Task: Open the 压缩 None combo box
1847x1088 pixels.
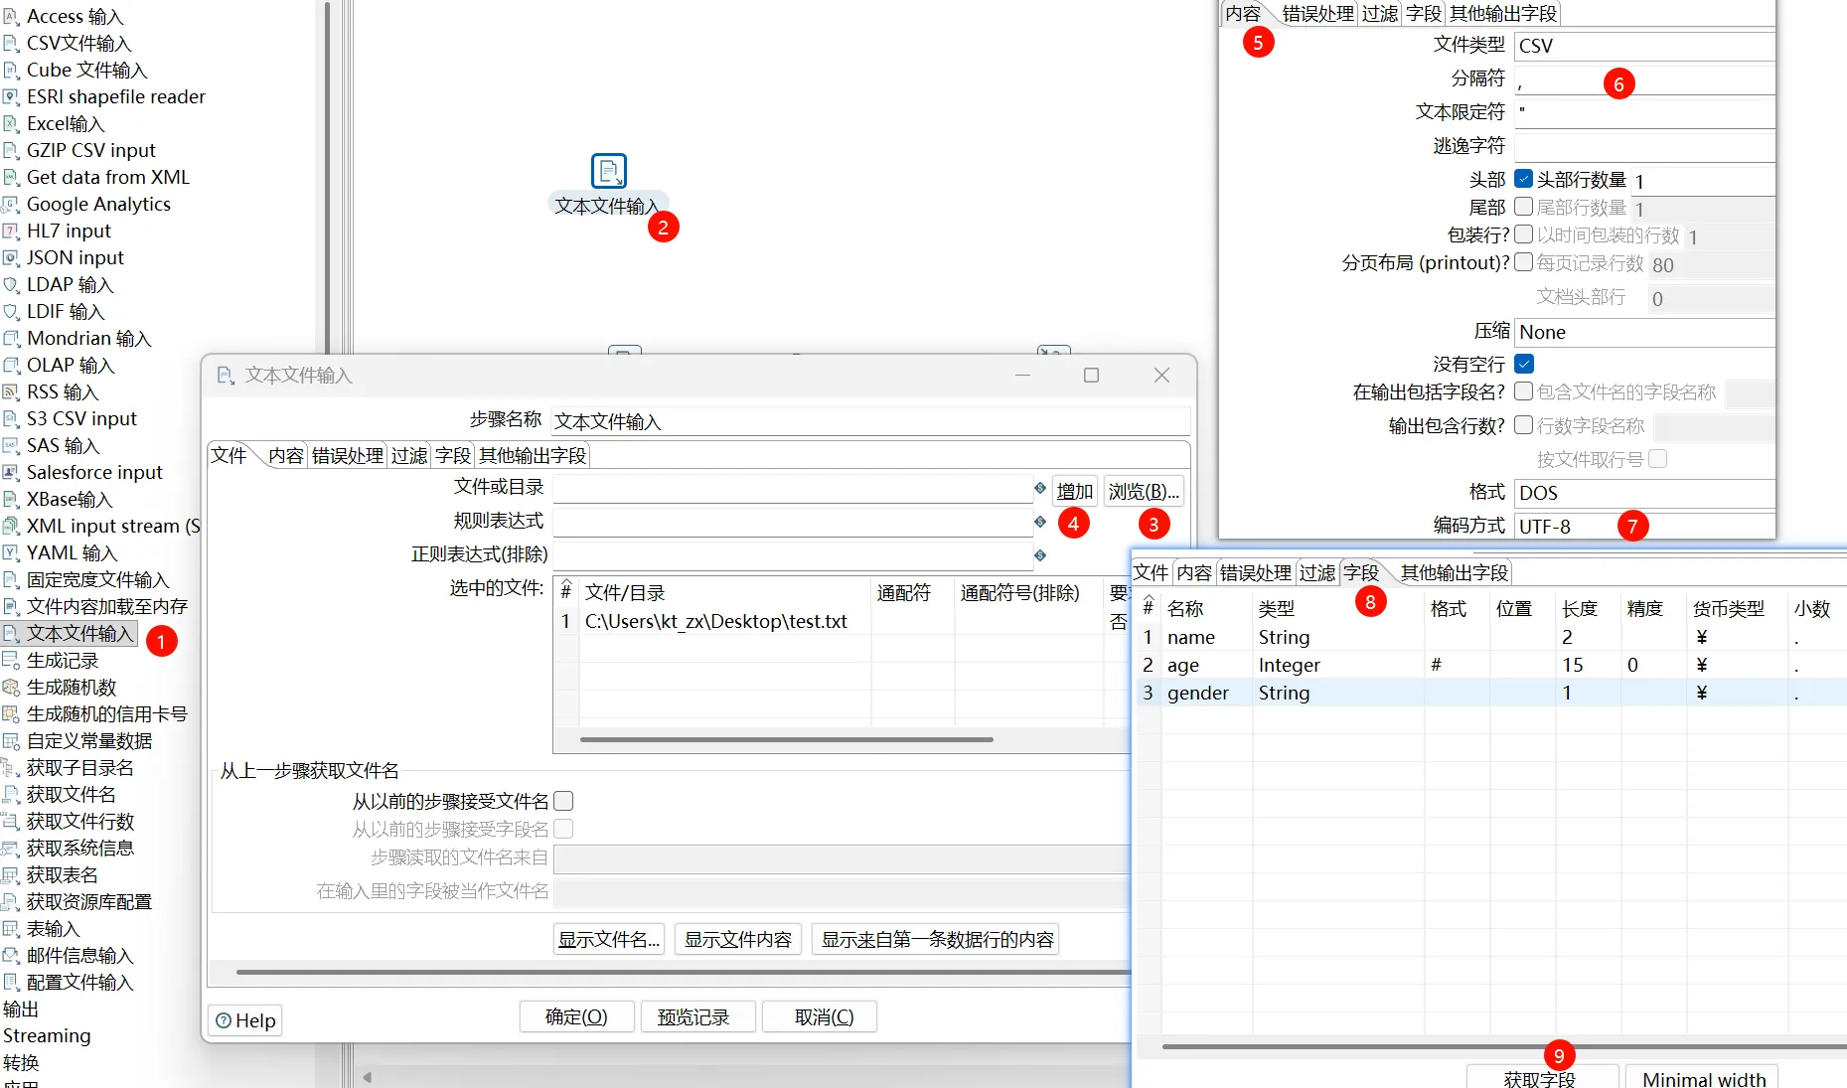Action: tap(1643, 332)
